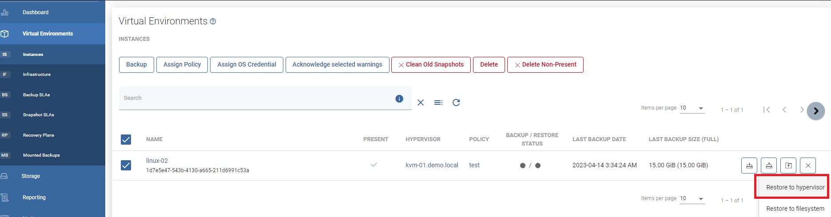Image resolution: width=831 pixels, height=217 pixels.
Task: Click the search info icon
Action: pyautogui.click(x=399, y=99)
